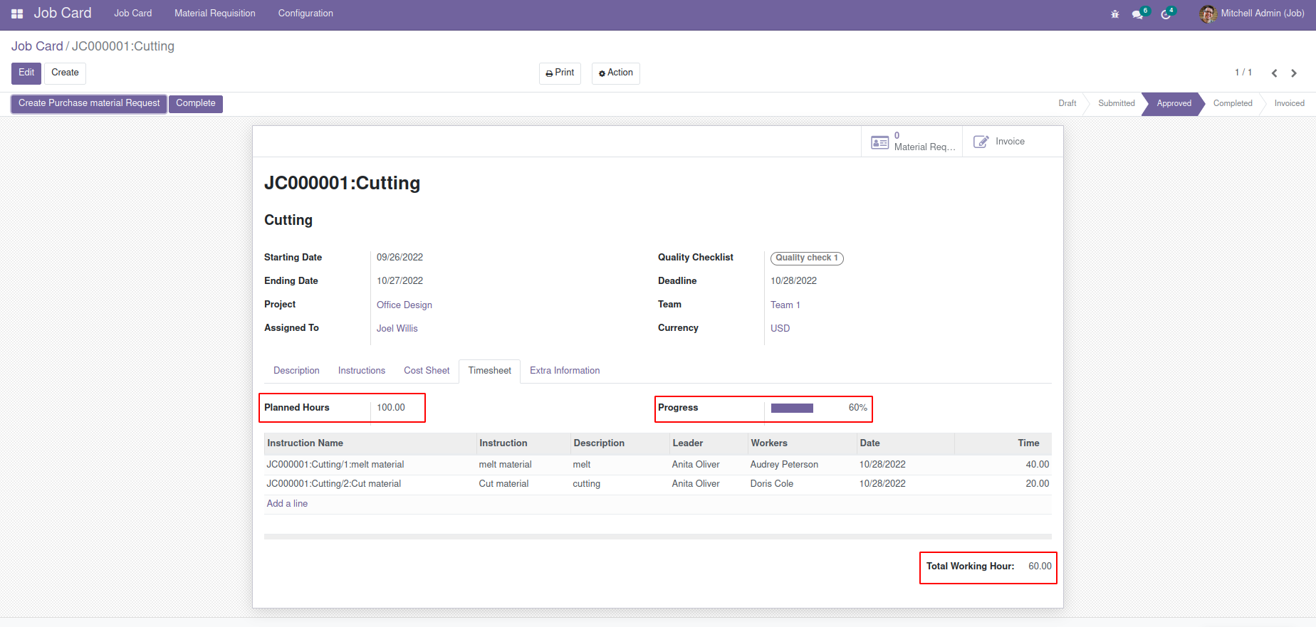Open the apps grid menu icon
Viewport: 1316px width, 627px height.
17,14
